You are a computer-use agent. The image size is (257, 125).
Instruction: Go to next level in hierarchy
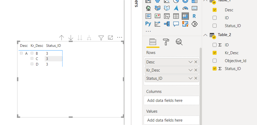[80, 38]
